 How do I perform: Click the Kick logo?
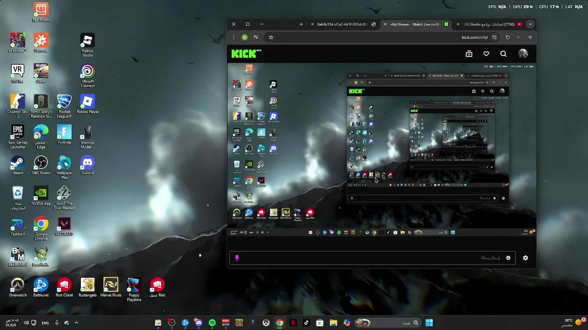(245, 54)
